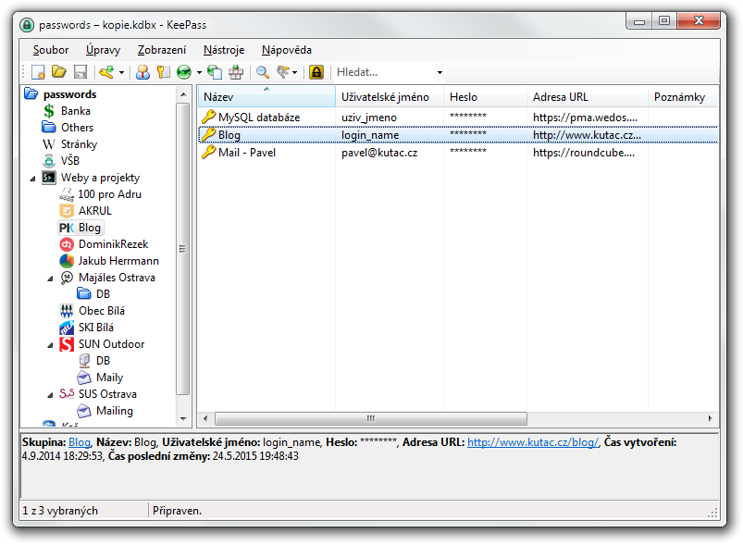The width and height of the screenshot is (743, 545).
Task: Open the Hledat search history dropdown
Action: (x=440, y=72)
